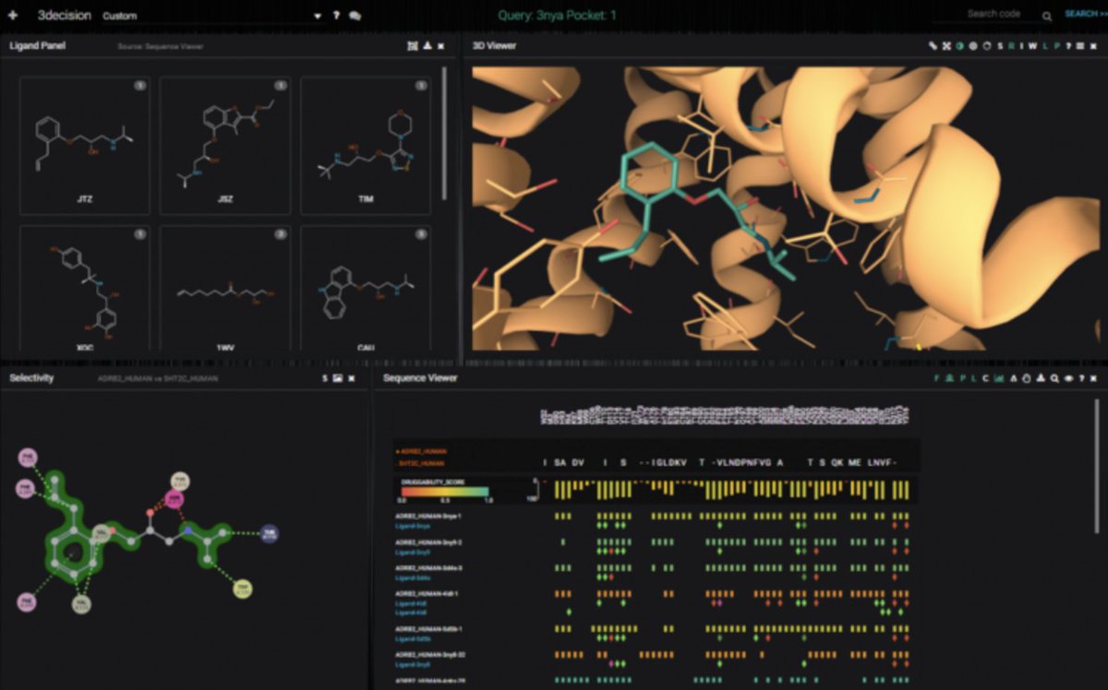This screenshot has width=1108, height=690.
Task: Click the link icon in 3D Viewer toolbar
Action: (x=933, y=46)
